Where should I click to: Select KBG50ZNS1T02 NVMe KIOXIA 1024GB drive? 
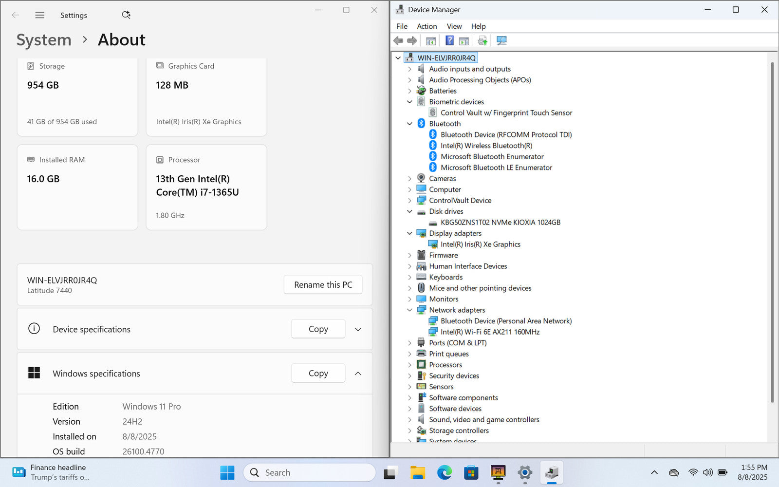(501, 222)
